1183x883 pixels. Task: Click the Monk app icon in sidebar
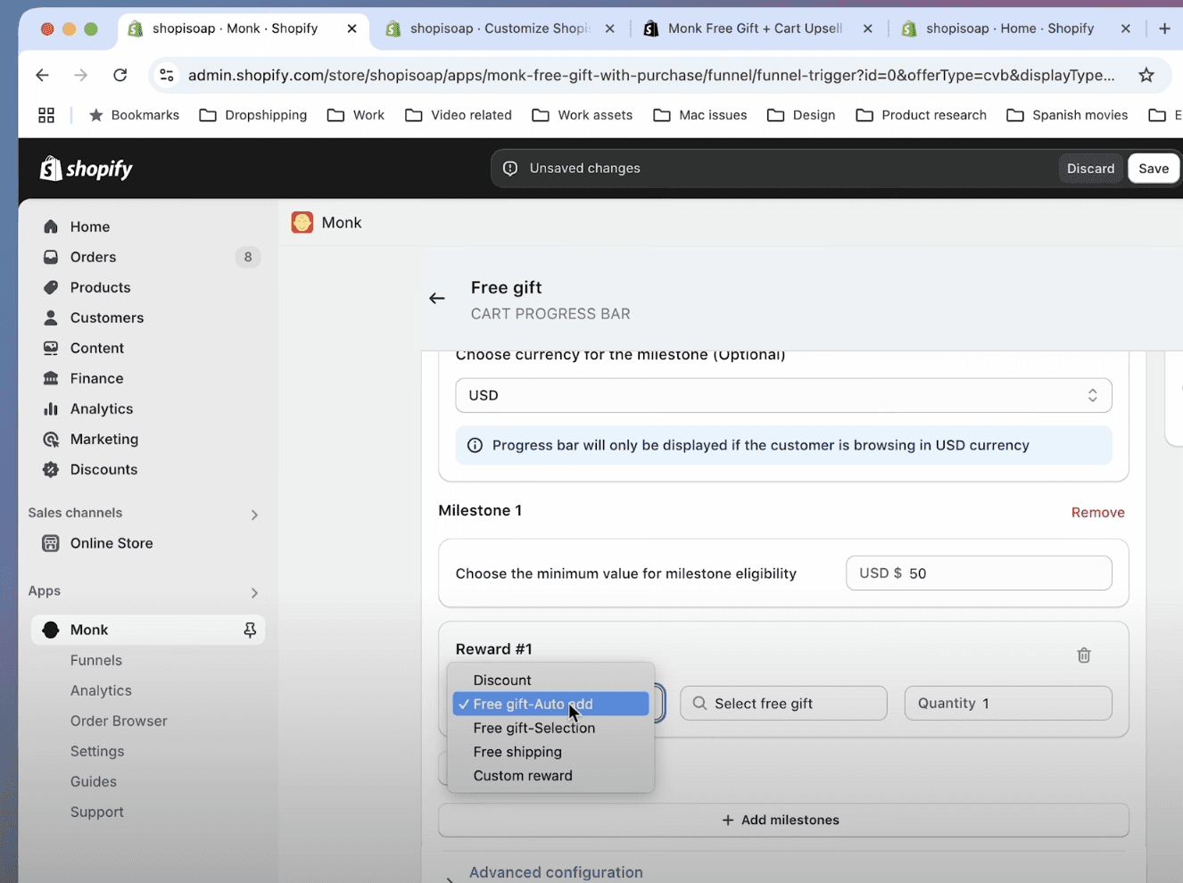point(51,630)
